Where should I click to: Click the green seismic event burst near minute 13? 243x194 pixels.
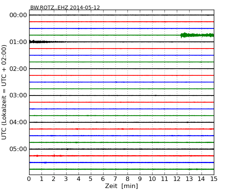point(197,35)
